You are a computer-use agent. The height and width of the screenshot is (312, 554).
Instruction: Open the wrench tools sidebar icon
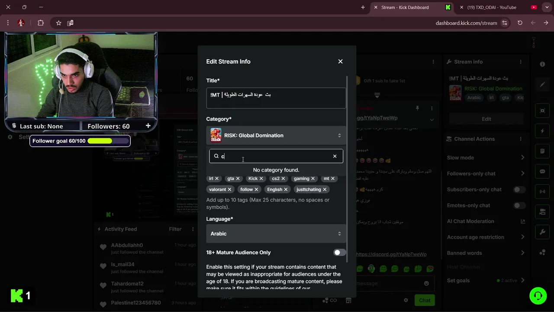coord(542,232)
